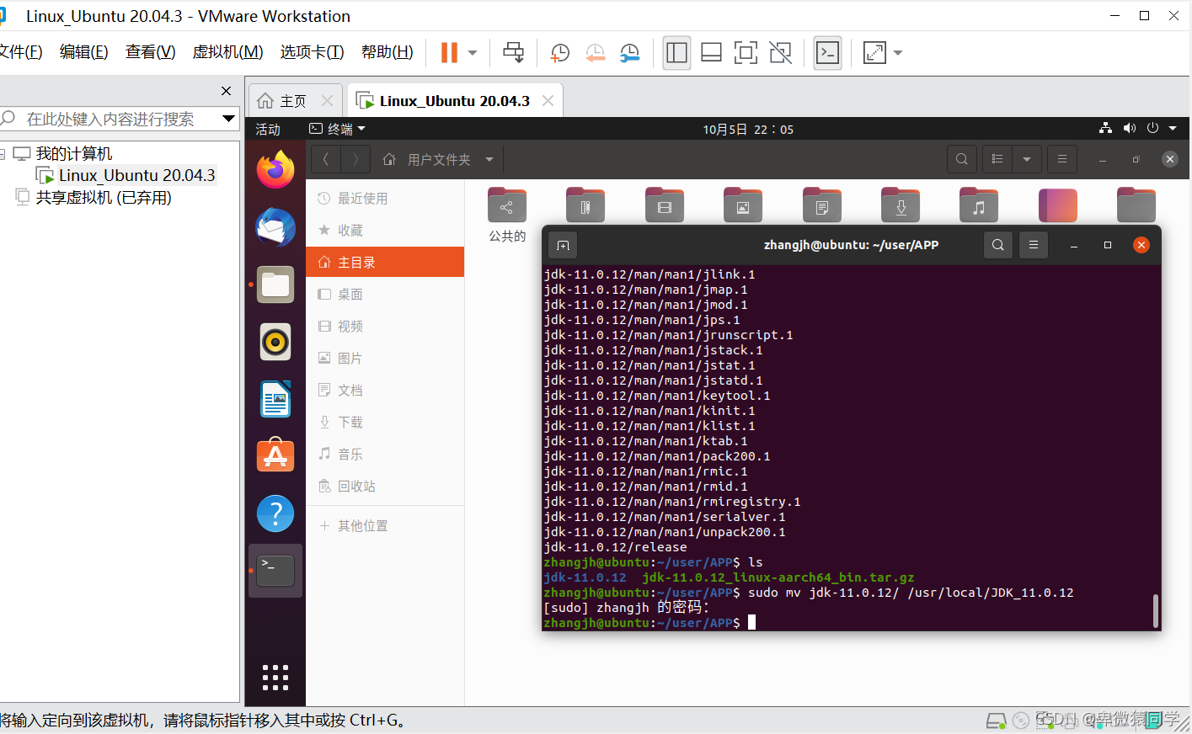
Task: Revert to snapshot using toolbar icon
Action: 596,52
